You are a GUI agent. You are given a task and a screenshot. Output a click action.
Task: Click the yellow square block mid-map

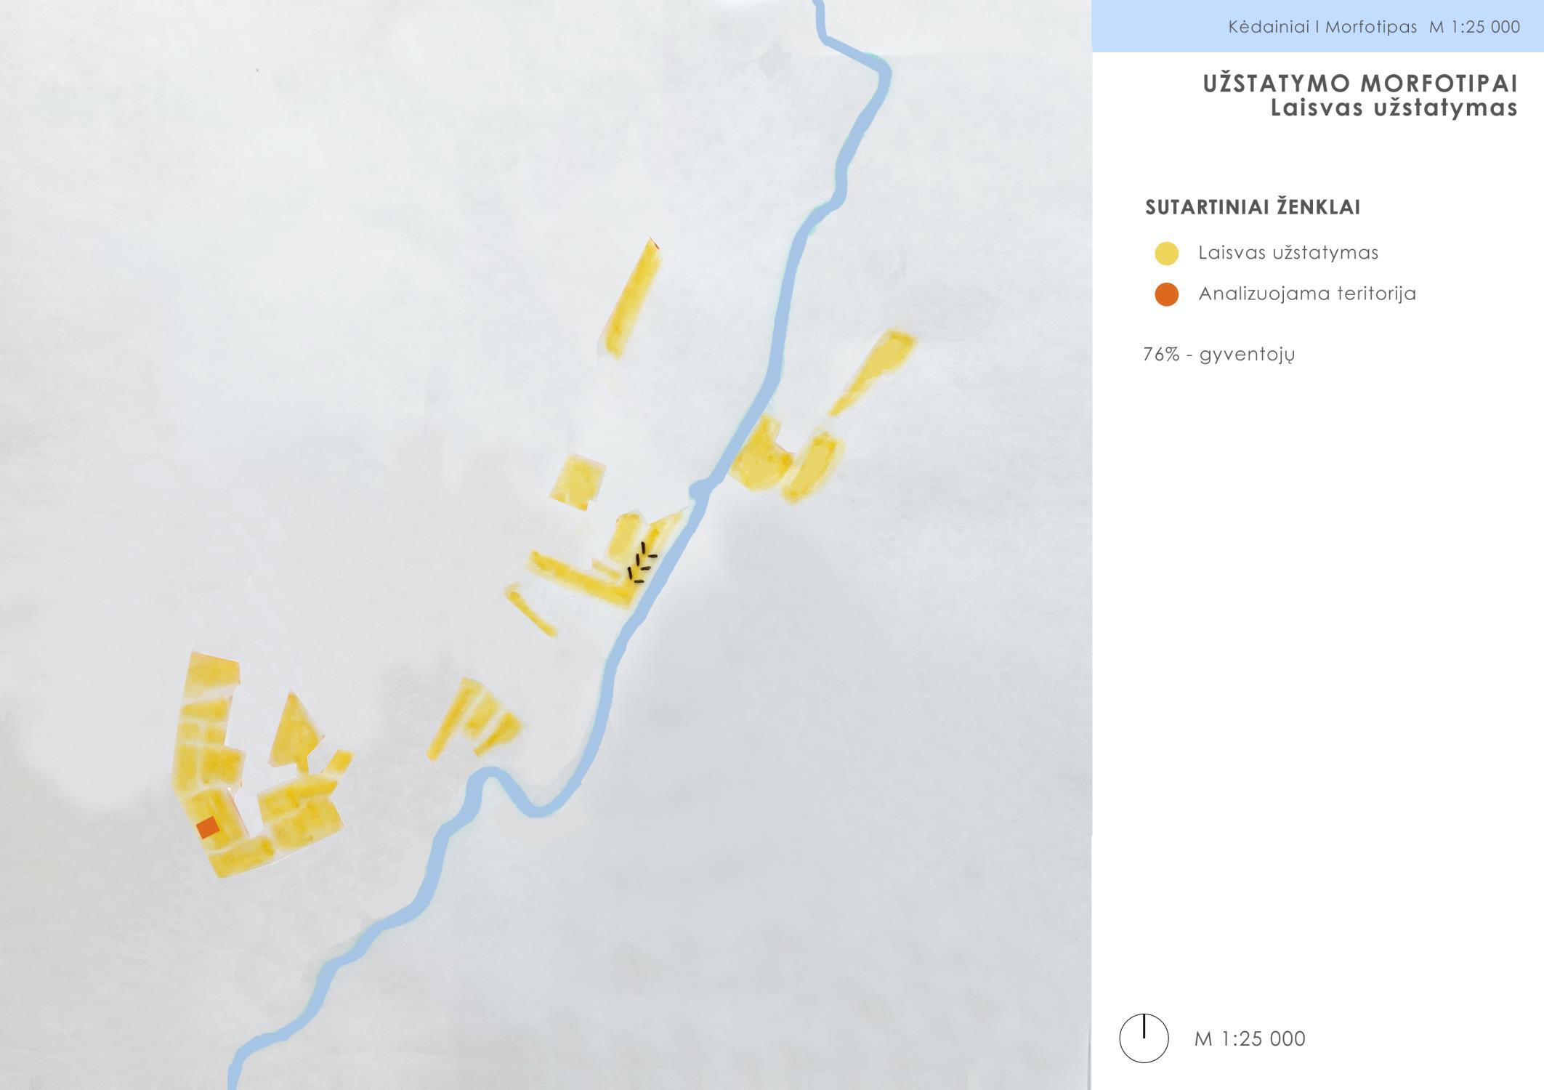point(578,481)
